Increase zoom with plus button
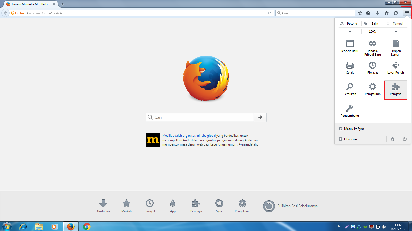Viewport: 412px width, 231px height. click(x=396, y=32)
